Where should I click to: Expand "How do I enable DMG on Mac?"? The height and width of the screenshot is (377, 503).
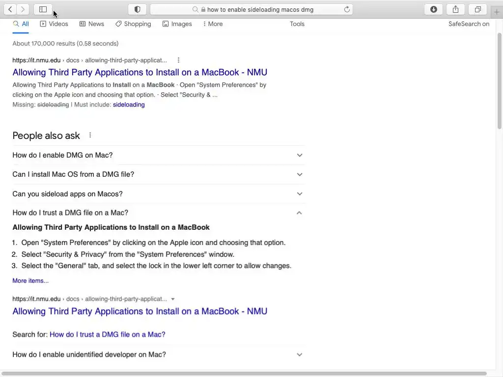click(299, 155)
